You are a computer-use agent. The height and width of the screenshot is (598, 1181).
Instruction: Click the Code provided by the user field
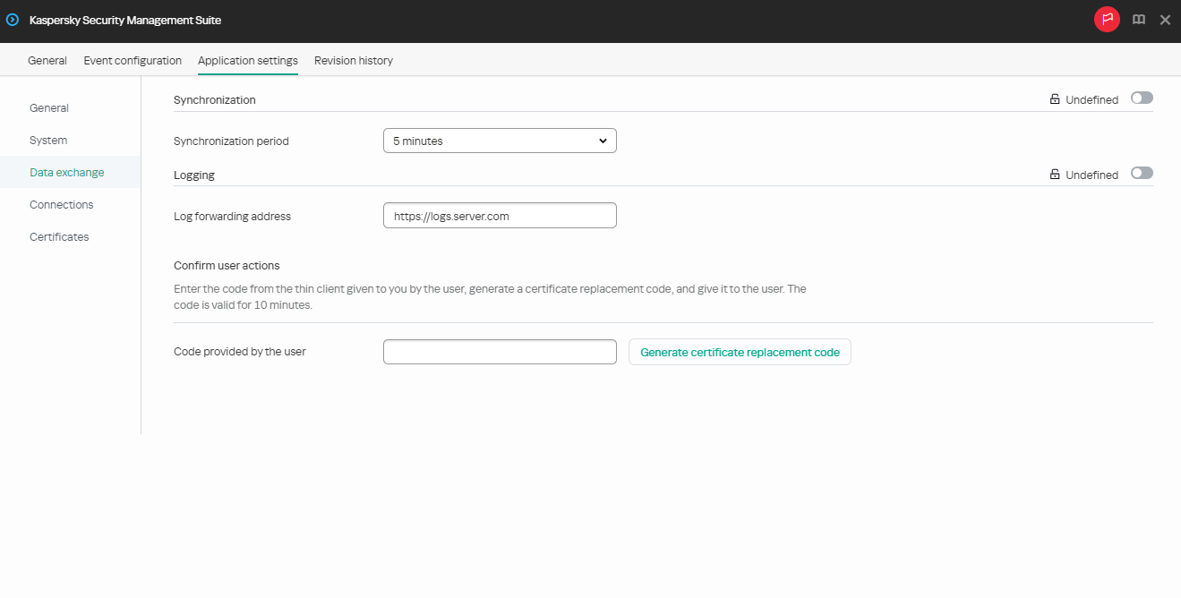[x=499, y=351]
